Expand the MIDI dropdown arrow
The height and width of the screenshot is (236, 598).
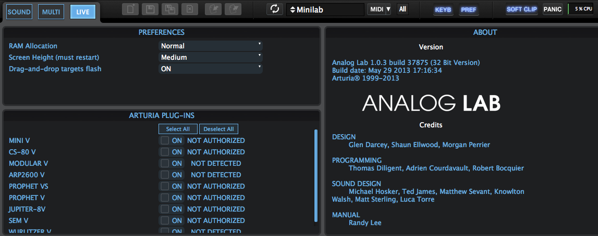[x=388, y=9]
